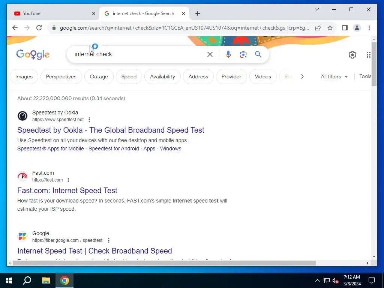Click the Fast.com favicon
Viewport: 384px width, 288px height.
[x=22, y=176]
